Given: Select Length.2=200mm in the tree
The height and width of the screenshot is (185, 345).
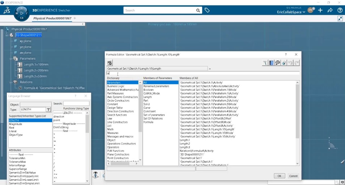Looking at the screenshot, I should tap(36, 70).
